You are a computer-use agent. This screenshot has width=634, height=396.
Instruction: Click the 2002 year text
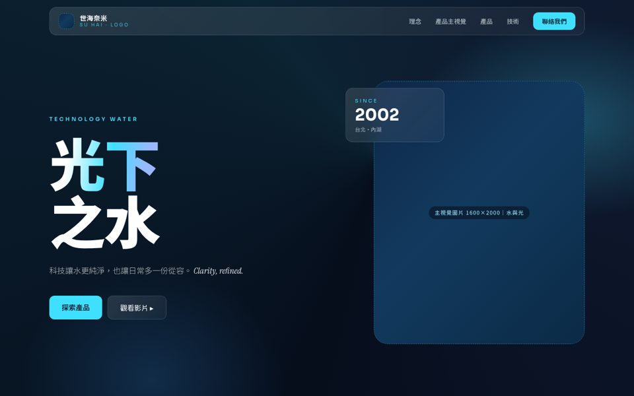pyautogui.click(x=377, y=115)
